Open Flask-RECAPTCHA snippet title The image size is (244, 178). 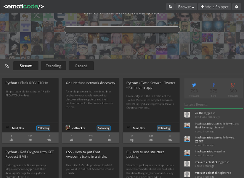click(34, 83)
